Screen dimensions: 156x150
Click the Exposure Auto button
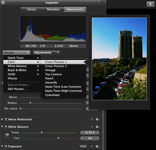point(83,146)
